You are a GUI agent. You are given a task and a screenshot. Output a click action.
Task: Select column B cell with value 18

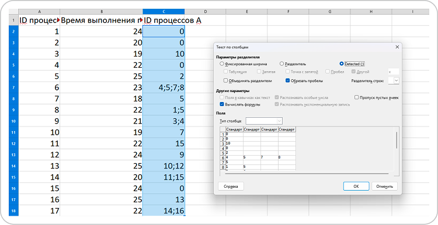point(102,99)
